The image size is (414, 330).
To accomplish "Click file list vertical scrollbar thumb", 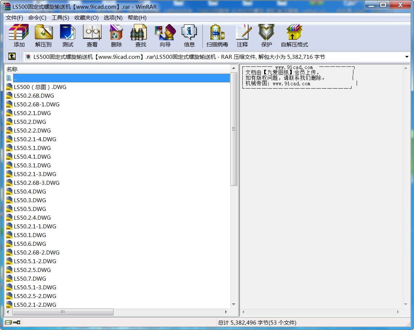I will click(x=234, y=129).
